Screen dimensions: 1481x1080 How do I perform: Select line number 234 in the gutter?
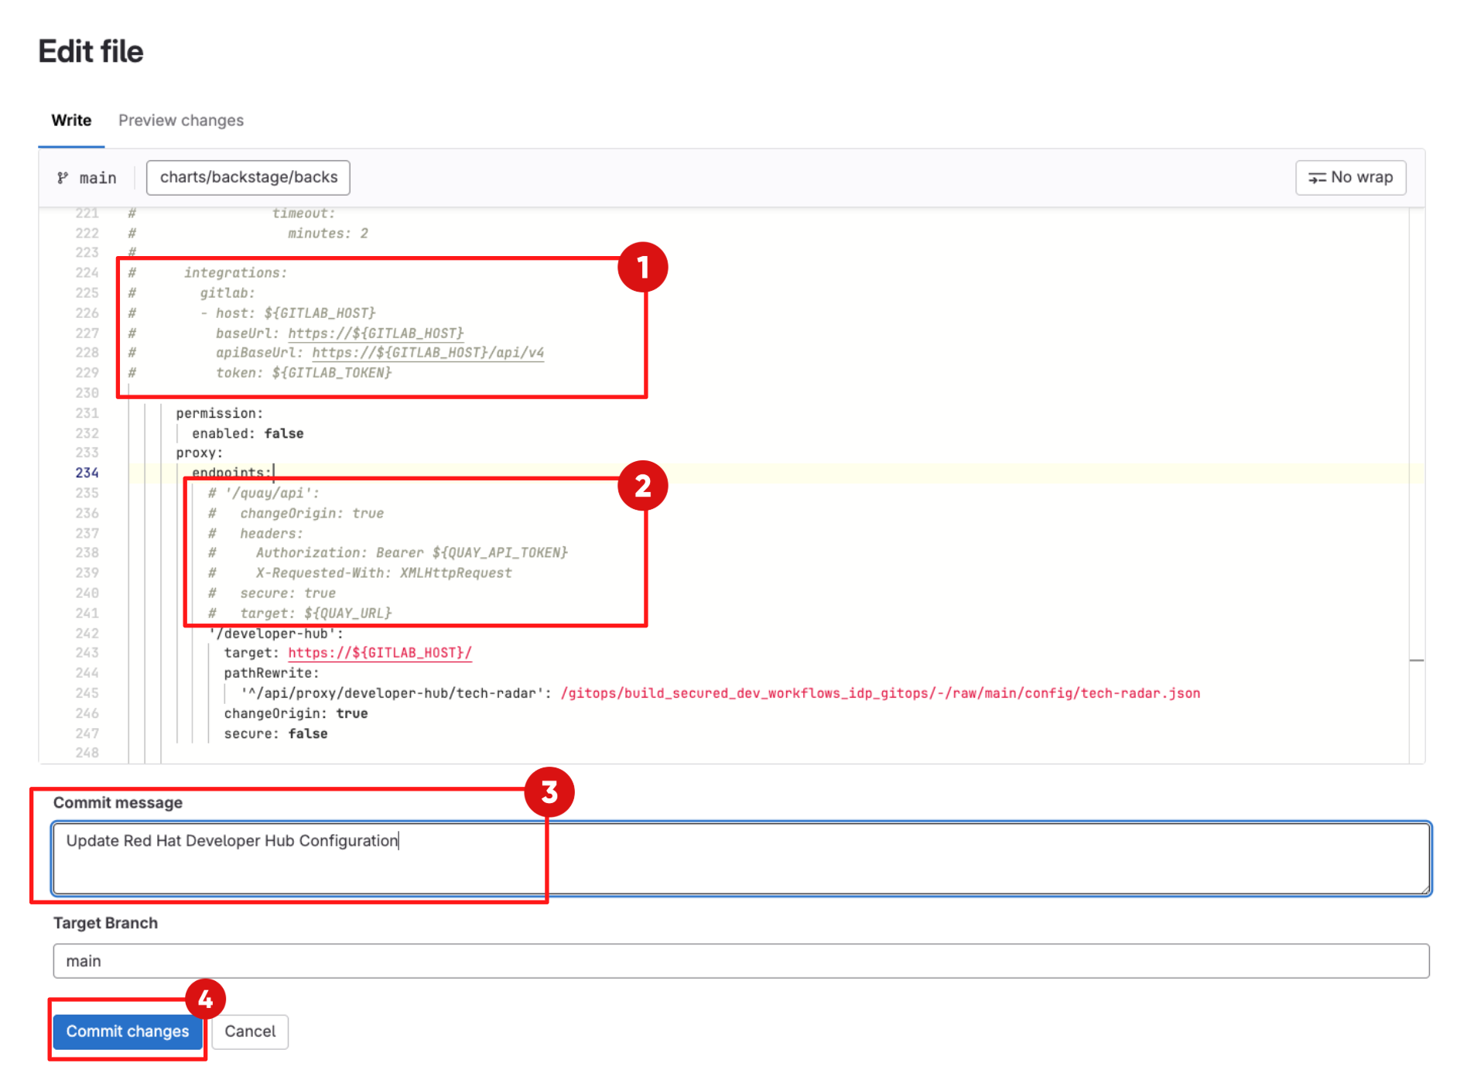click(87, 473)
